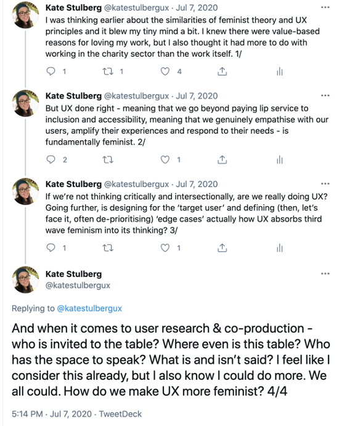The image size is (339, 426).
Task: View analytics of the tweet ending 3/
Action: click(x=280, y=247)
